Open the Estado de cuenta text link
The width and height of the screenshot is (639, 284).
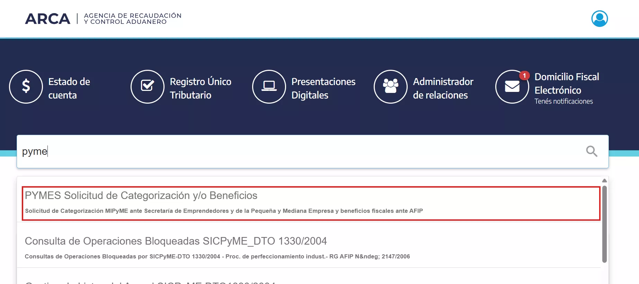[69, 88]
